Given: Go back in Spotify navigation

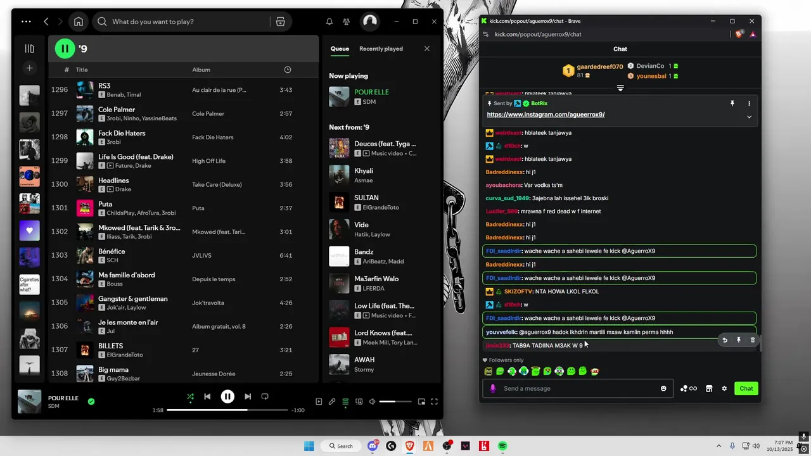Looking at the screenshot, I should tap(46, 22).
